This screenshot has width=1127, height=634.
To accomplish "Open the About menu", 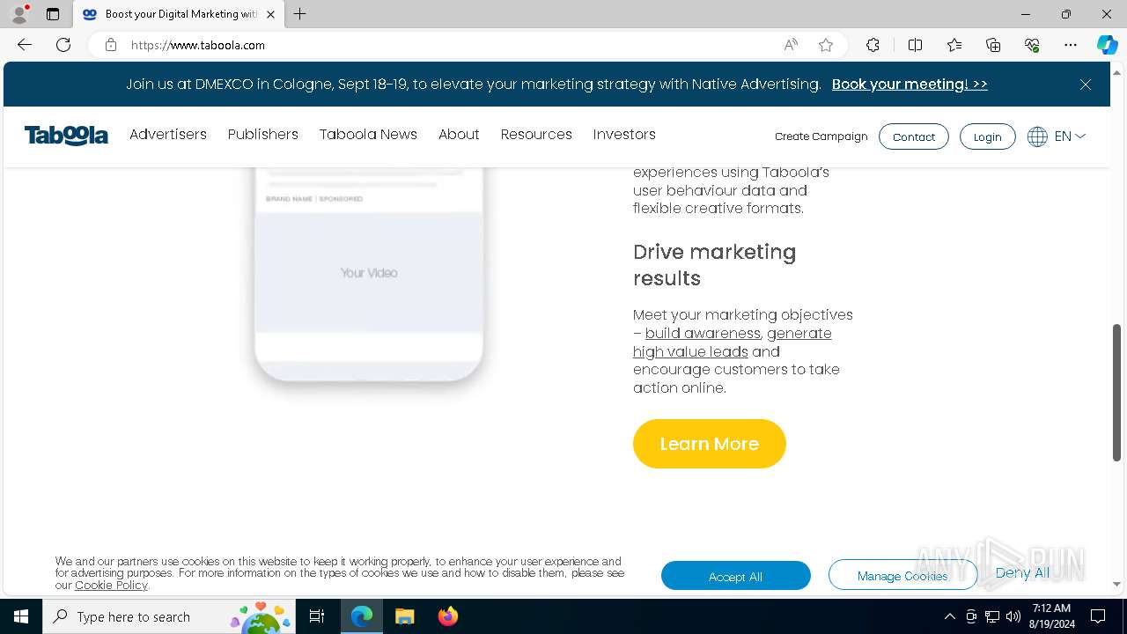I will [x=459, y=134].
